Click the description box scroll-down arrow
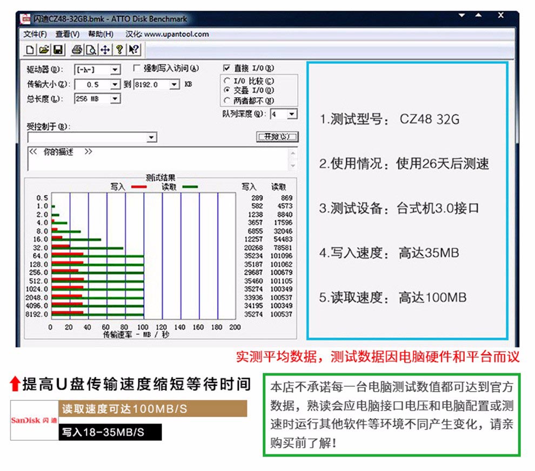Viewport: 535px width, 471px height. tap(293, 166)
